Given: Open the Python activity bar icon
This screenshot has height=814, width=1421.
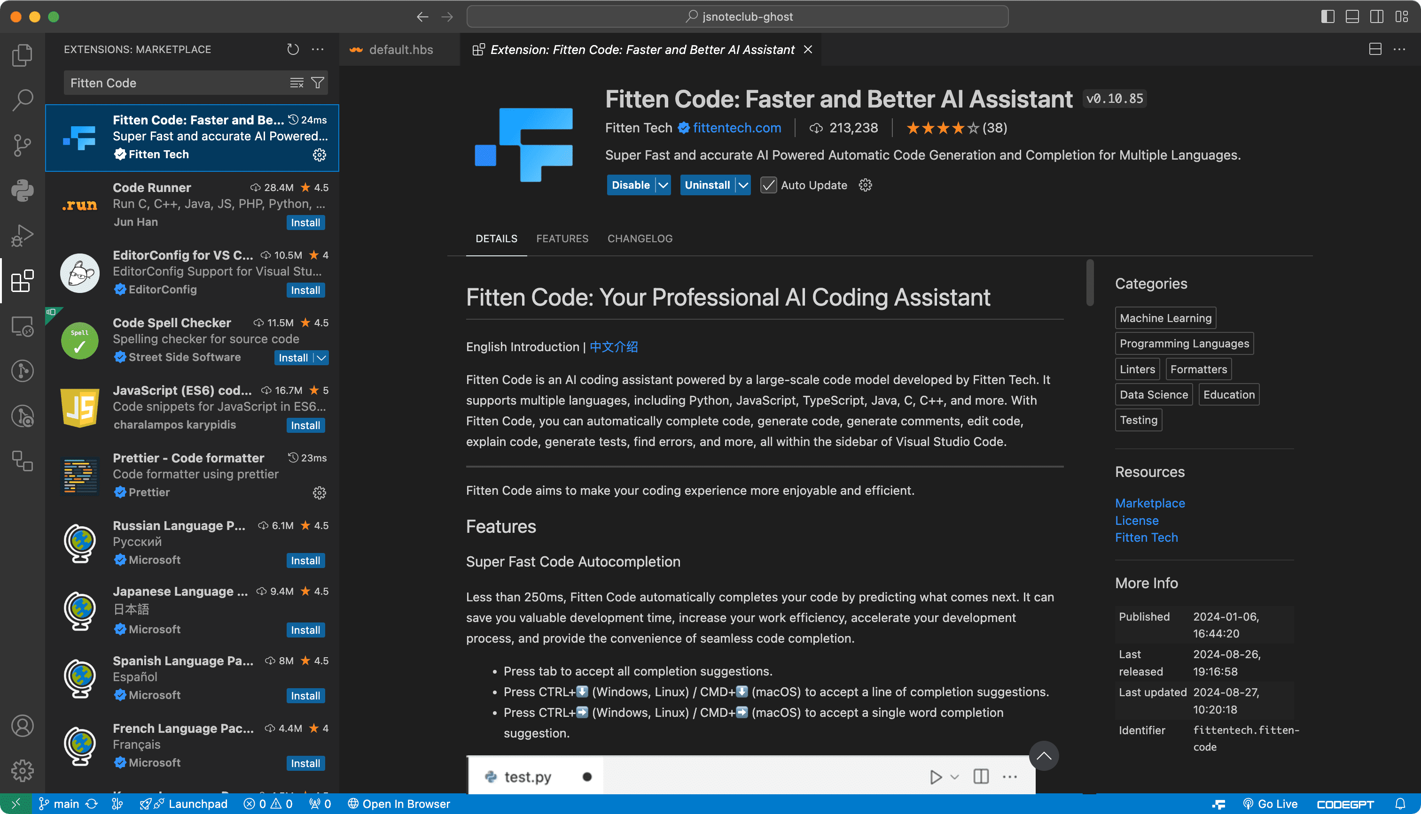Looking at the screenshot, I should click(x=23, y=190).
